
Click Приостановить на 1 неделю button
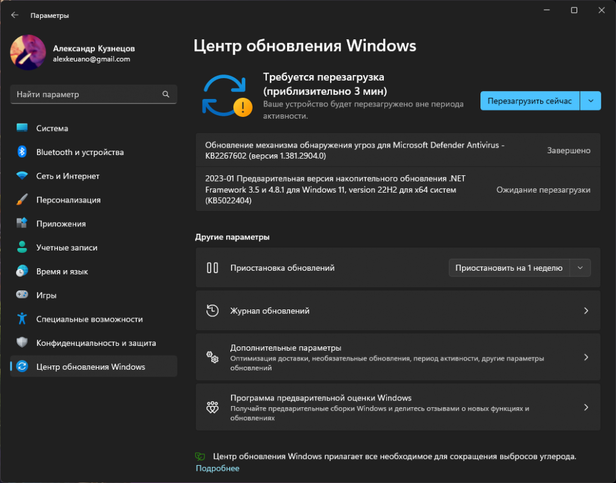[x=509, y=268]
